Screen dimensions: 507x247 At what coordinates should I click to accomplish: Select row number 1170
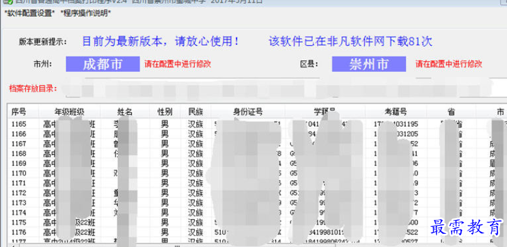19,173
